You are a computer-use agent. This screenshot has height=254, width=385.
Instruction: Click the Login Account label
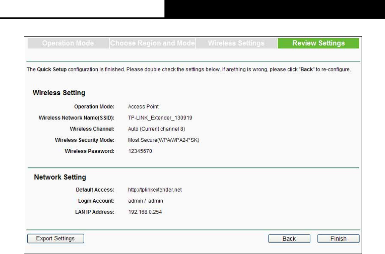pyautogui.click(x=96, y=201)
